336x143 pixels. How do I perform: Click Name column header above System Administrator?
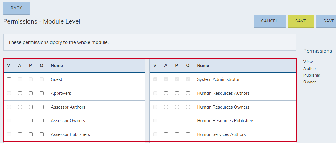point(203,66)
